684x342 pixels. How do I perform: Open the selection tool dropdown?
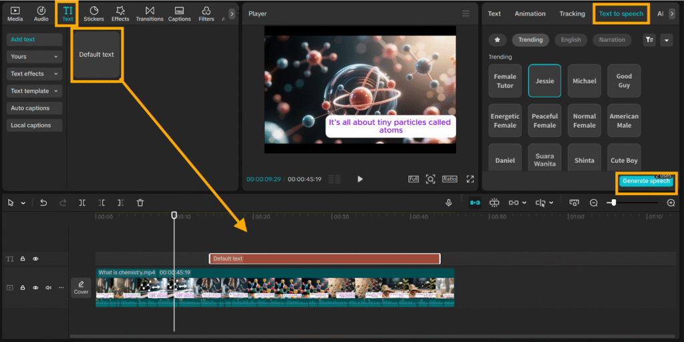click(x=23, y=203)
